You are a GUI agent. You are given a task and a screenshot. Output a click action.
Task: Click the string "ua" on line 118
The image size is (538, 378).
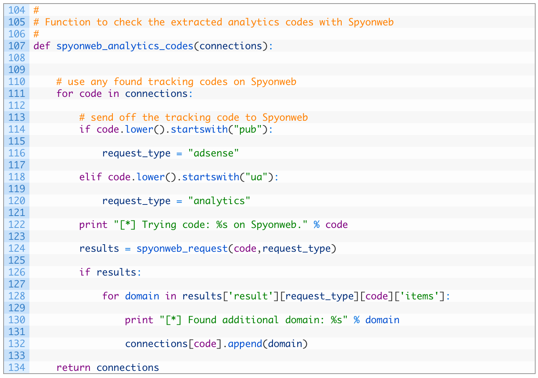(x=257, y=177)
